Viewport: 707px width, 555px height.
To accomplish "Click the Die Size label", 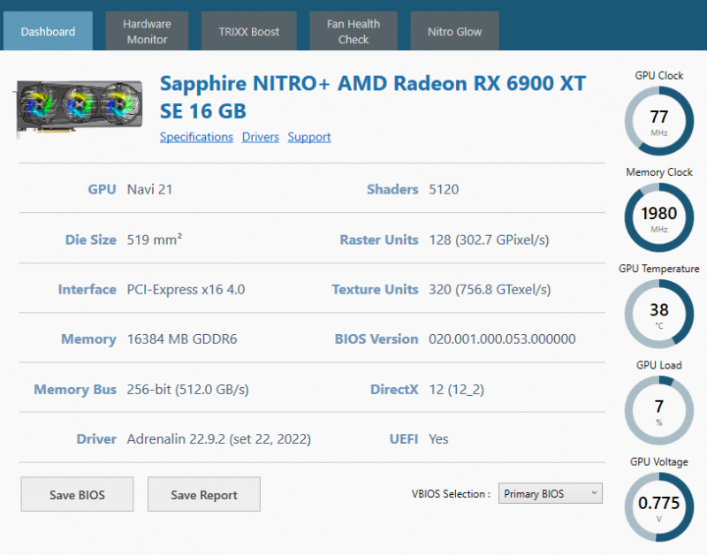I will [91, 239].
